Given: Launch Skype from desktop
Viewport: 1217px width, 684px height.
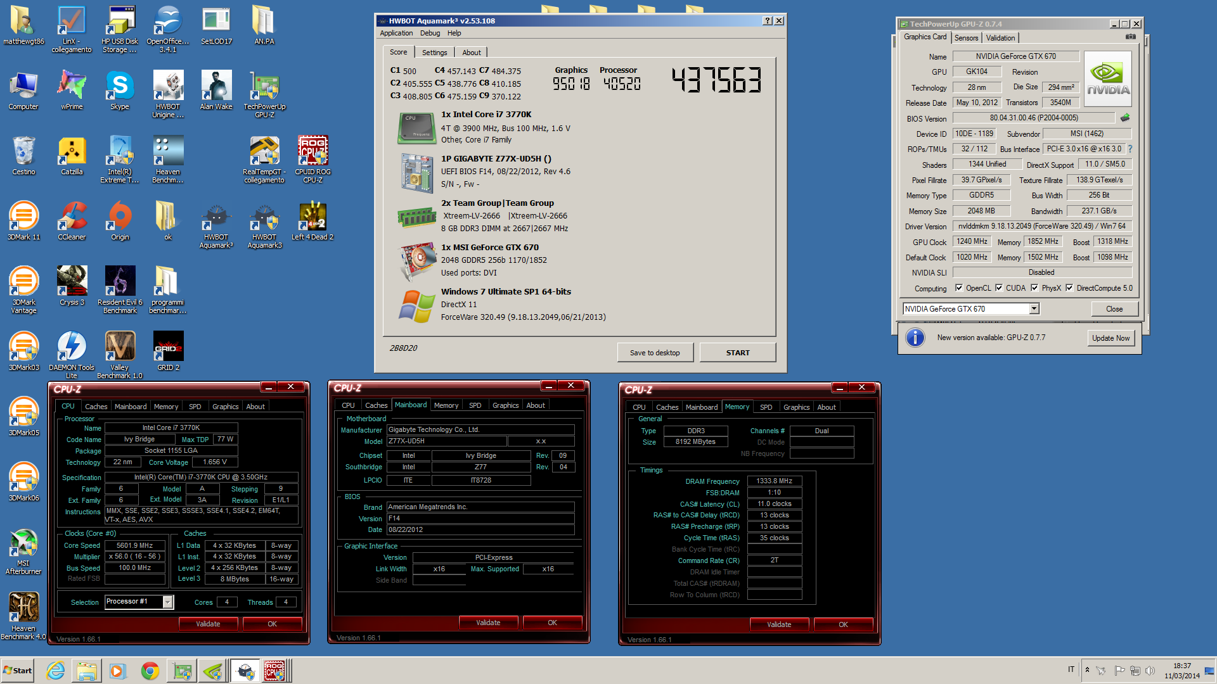Looking at the screenshot, I should pyautogui.click(x=120, y=91).
